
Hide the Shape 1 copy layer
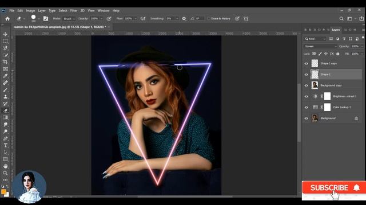coord(307,64)
